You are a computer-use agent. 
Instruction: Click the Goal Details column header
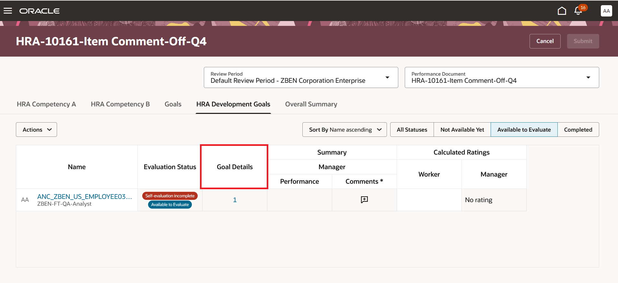235,167
